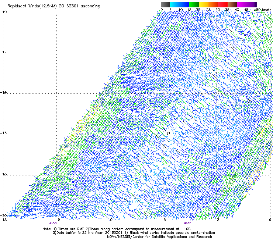This screenshot has width=273, height=239.
Task: Click the gray 0-5 knots color segment
Action: pyautogui.click(x=165, y=4)
